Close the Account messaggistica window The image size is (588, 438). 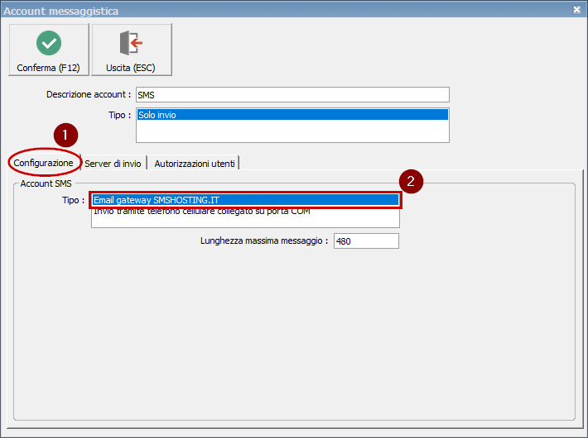coord(576,10)
